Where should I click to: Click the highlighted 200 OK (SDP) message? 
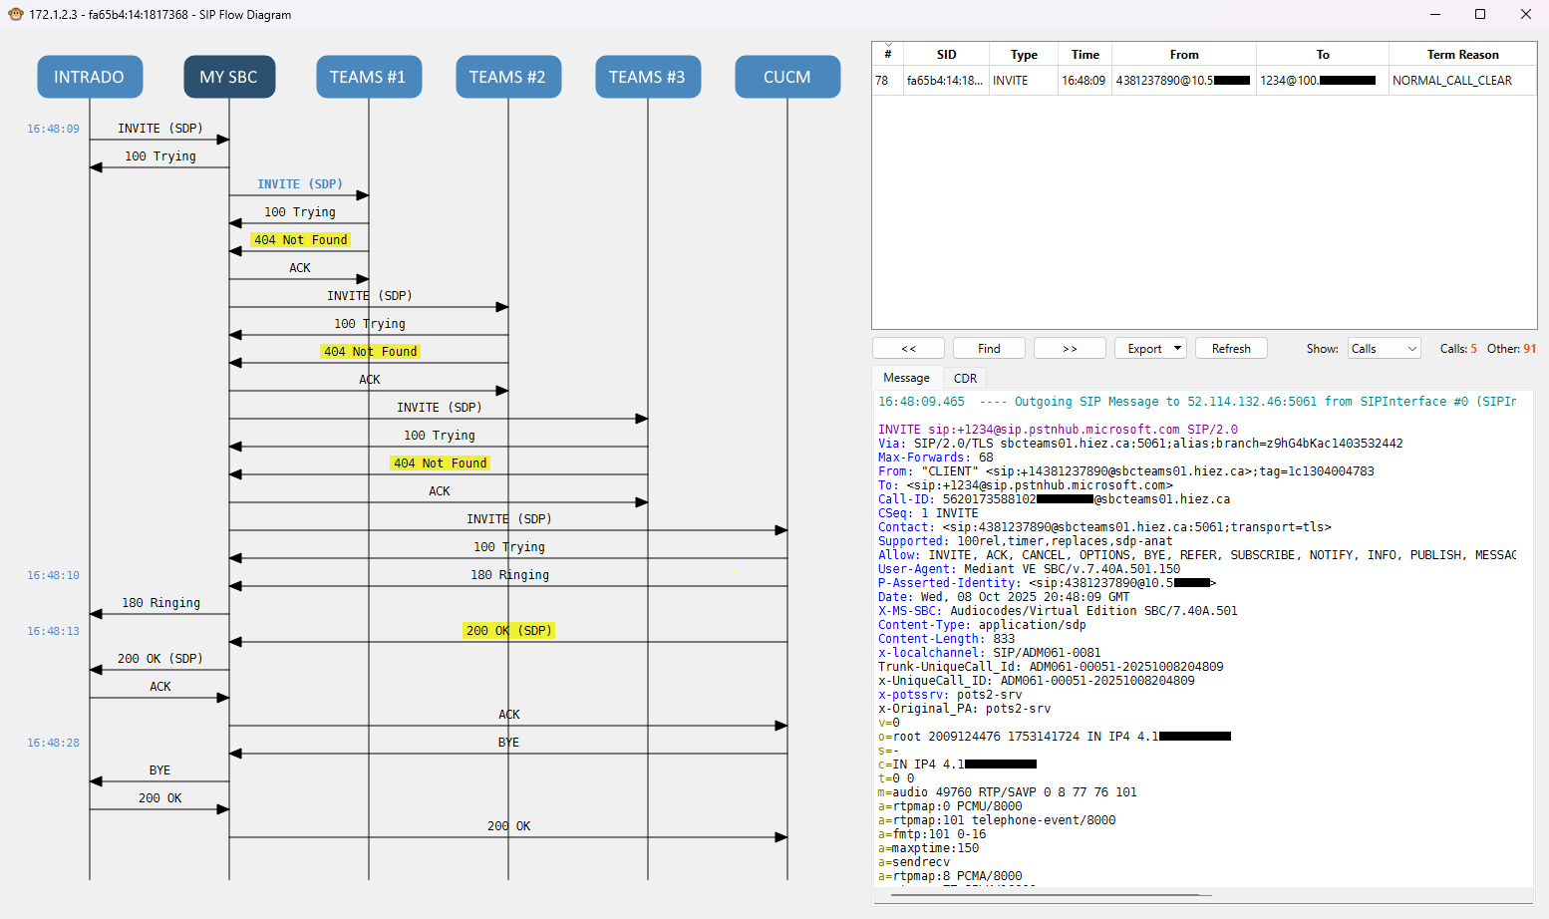click(x=508, y=631)
